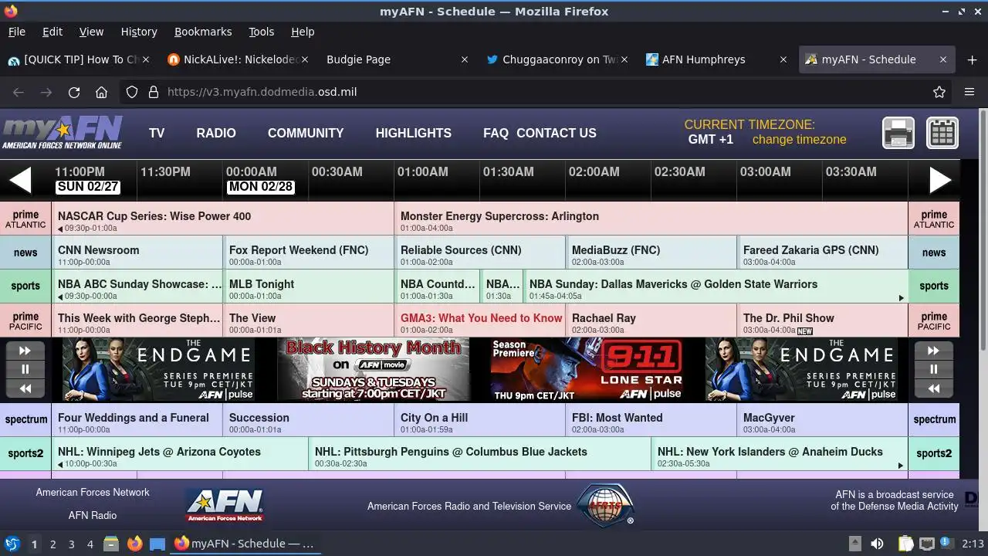Click the browser back arrow
This screenshot has width=988, height=556.
tap(19, 92)
